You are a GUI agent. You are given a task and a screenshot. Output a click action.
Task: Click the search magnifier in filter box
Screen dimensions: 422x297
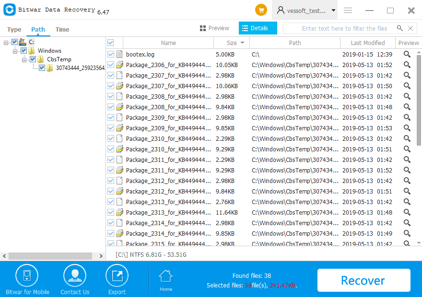400,28
